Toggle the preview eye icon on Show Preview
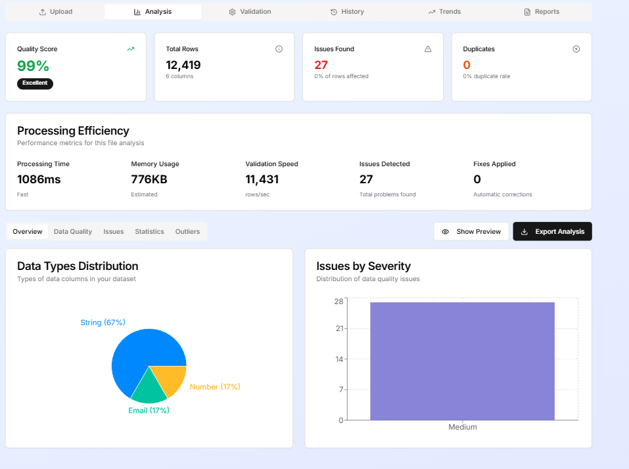Image resolution: width=629 pixels, height=469 pixels. (446, 231)
